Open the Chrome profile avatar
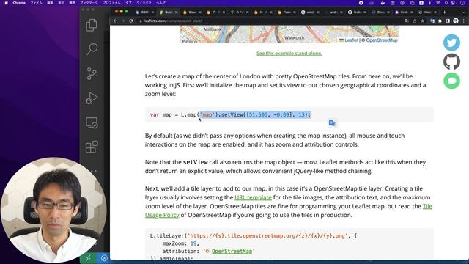469x264 pixels. pos(456,21)
